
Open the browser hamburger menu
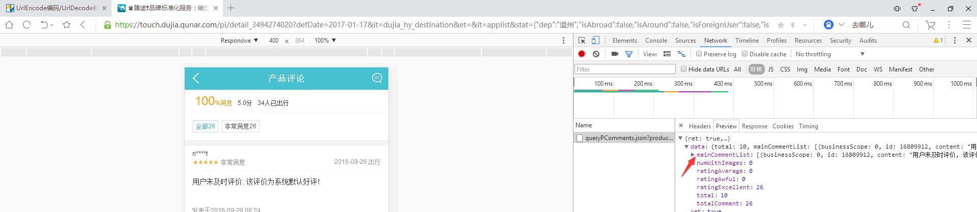(x=967, y=24)
